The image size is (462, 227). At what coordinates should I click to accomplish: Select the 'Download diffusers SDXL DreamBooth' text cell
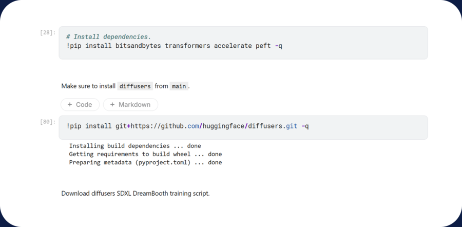click(x=135, y=194)
